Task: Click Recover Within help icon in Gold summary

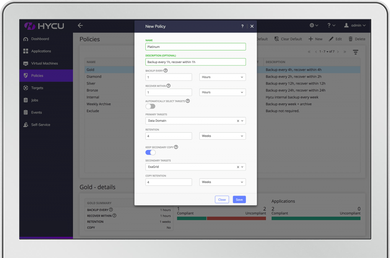Action: [114, 215]
